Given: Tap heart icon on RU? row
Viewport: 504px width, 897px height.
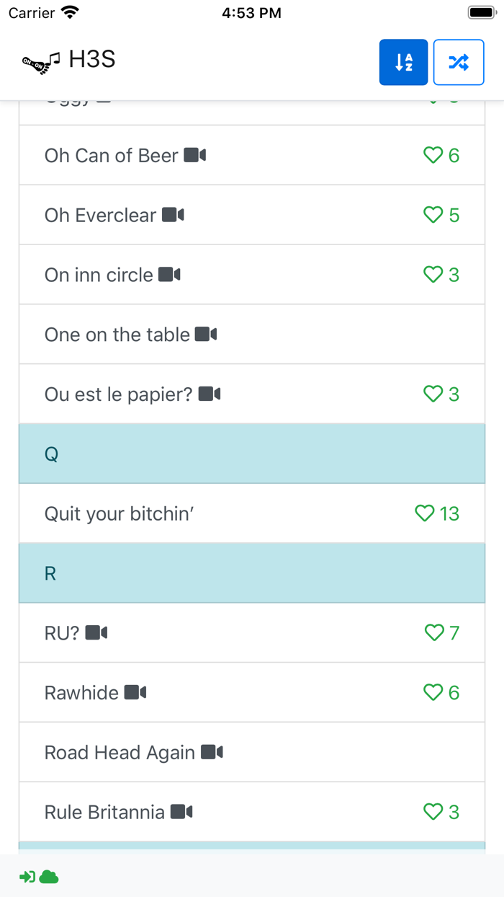Looking at the screenshot, I should point(434,632).
